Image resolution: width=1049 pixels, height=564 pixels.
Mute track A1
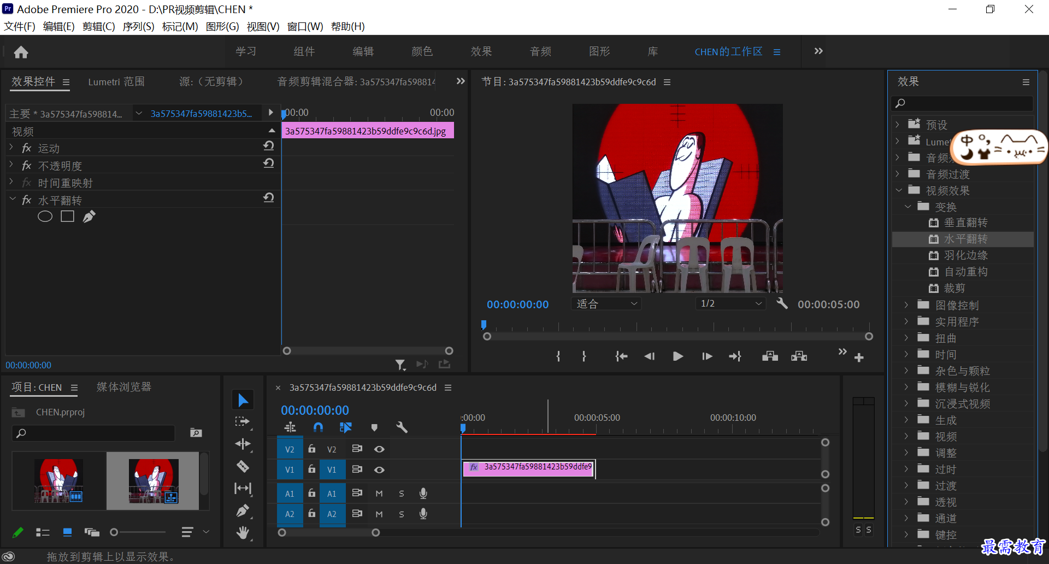379,493
